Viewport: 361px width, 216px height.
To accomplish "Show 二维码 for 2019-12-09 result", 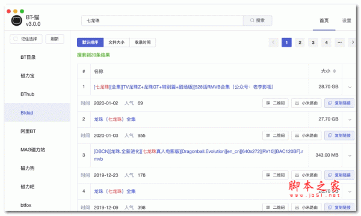I will pos(276,207).
